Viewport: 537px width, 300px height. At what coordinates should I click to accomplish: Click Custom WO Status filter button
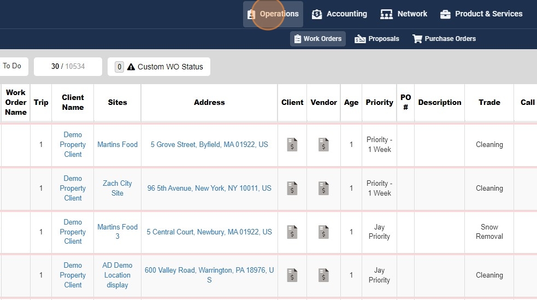click(159, 67)
